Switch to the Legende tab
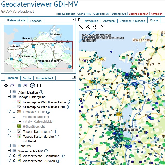 click(36, 21)
